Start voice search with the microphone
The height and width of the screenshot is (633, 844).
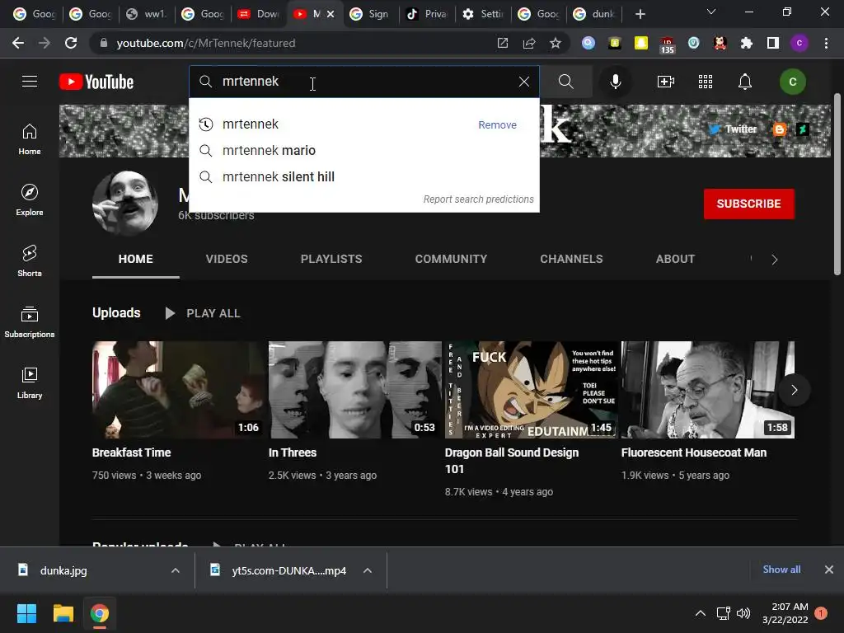(615, 82)
